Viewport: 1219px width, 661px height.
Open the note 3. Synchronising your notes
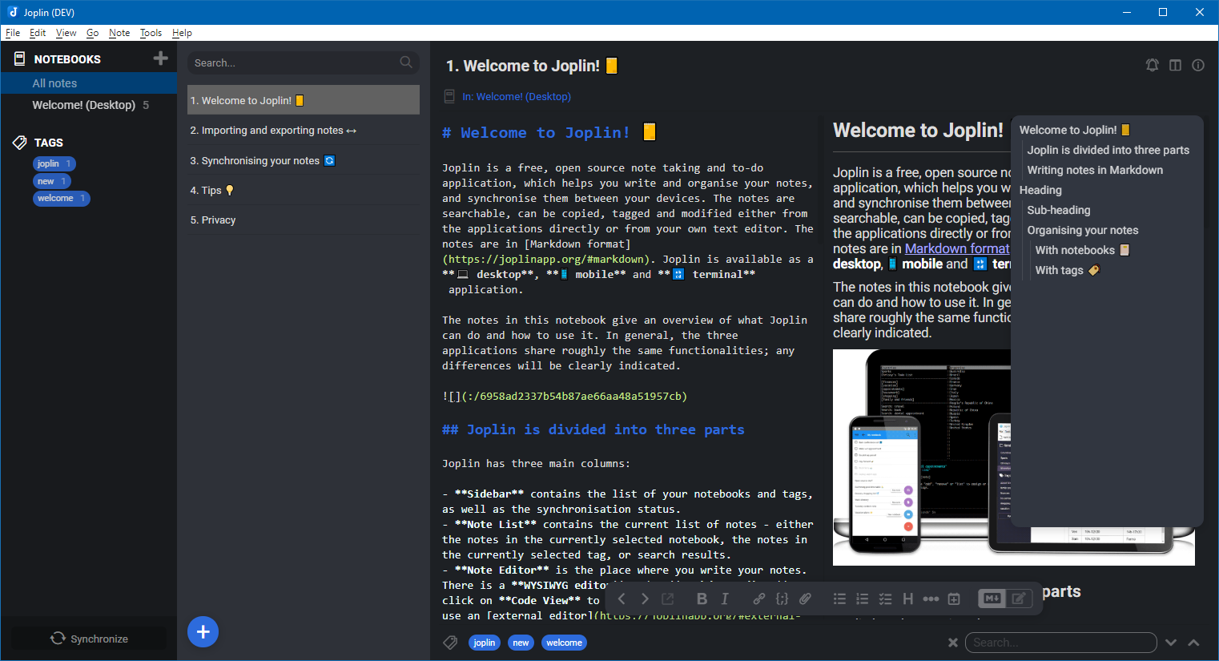pos(304,160)
